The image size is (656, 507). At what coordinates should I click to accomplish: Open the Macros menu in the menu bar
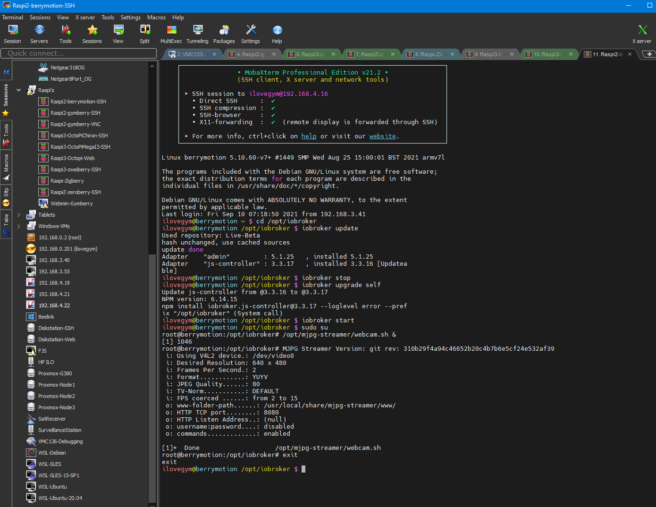156,17
